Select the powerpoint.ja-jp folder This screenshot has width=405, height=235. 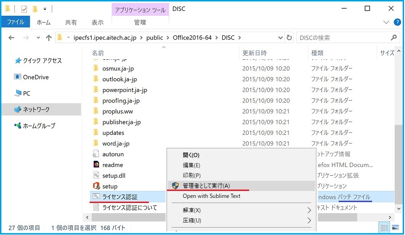[x=124, y=90]
